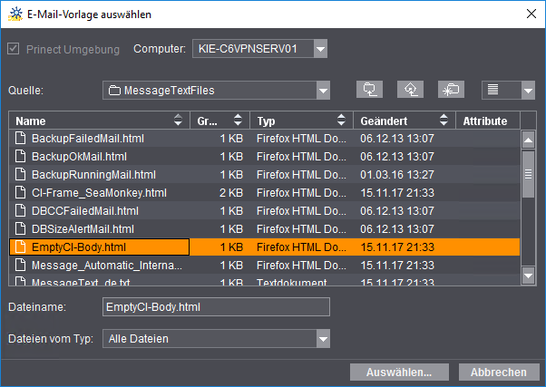Open the Dateien vom Typ dropdown
This screenshot has width=546, height=387.
click(323, 339)
